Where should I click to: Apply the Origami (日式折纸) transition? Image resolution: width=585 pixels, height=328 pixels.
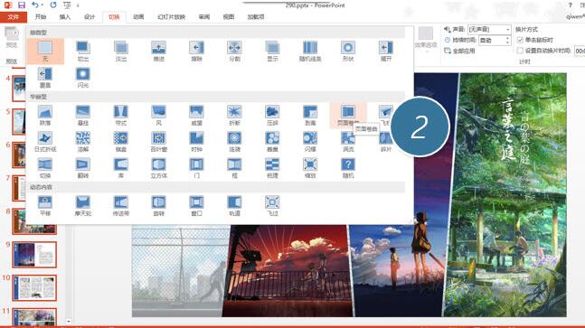45,142
